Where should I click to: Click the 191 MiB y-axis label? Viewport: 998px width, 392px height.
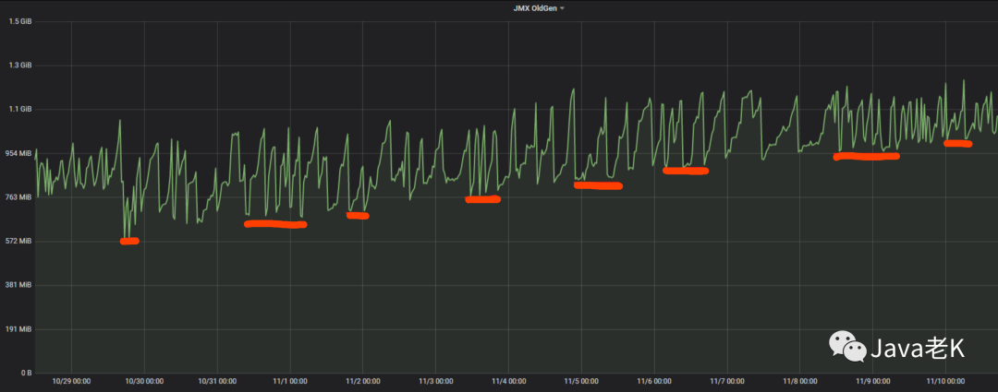point(19,329)
